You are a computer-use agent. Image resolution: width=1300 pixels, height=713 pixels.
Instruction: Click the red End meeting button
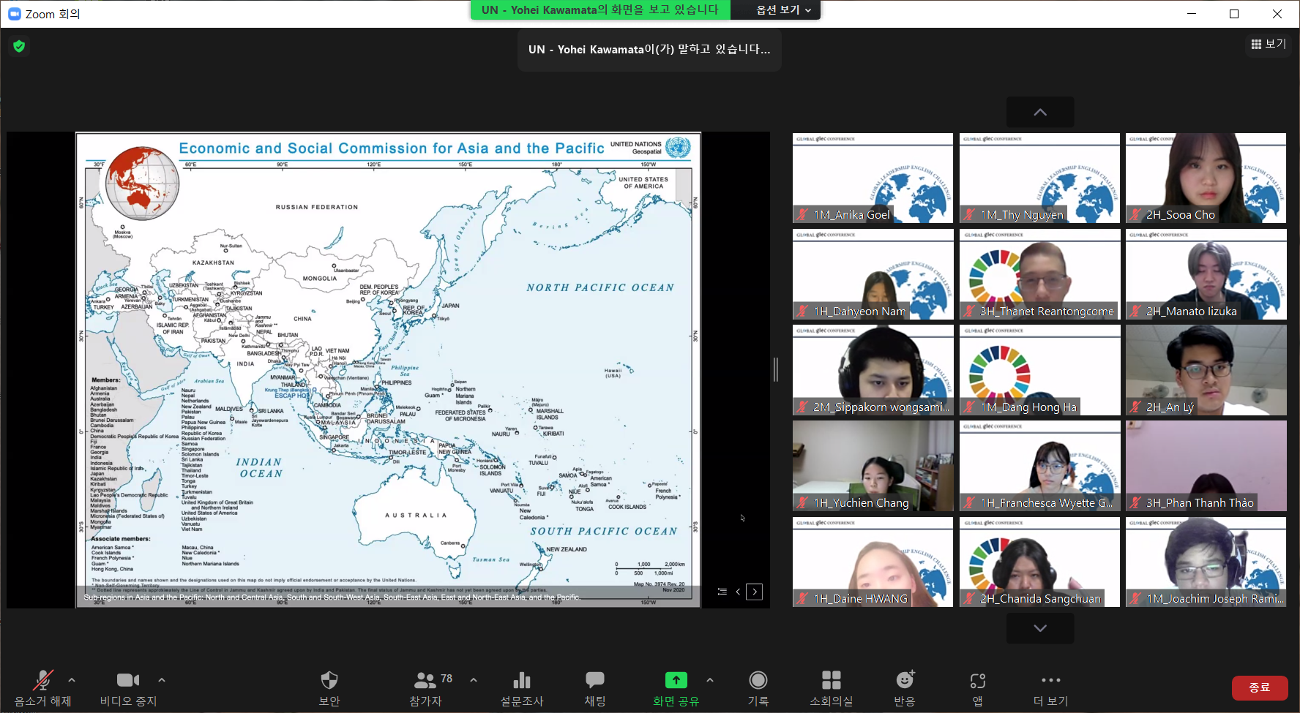click(1259, 687)
